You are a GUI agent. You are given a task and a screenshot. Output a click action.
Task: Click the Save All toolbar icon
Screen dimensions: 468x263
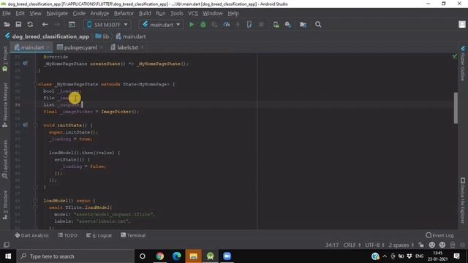(18, 24)
